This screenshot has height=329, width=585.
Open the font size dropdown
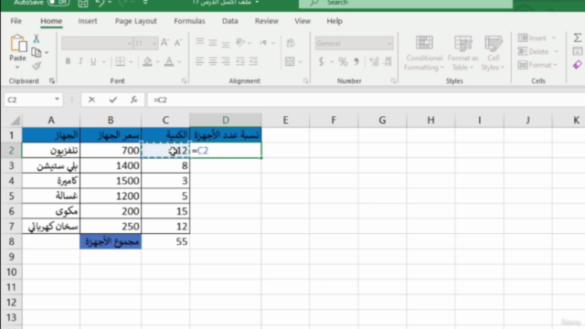(x=154, y=44)
